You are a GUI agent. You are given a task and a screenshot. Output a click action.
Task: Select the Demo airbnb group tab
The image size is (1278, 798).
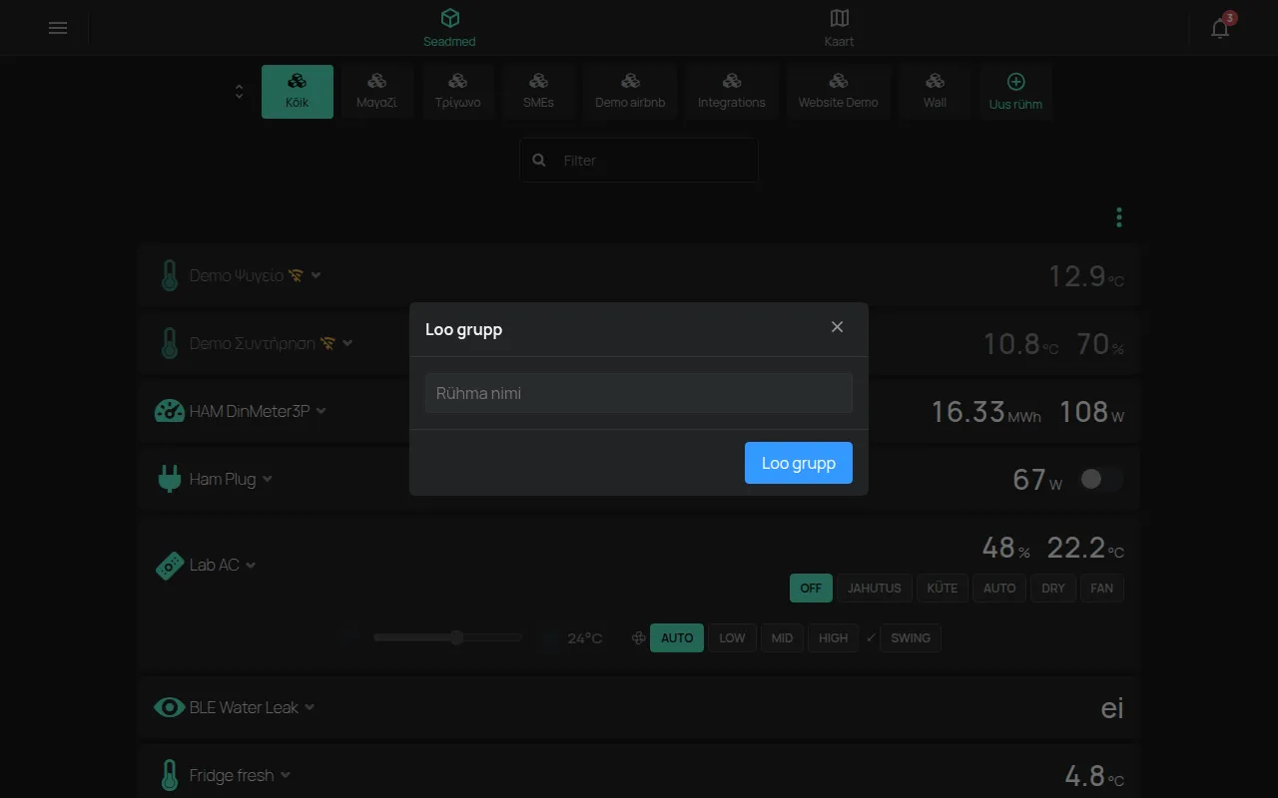pyautogui.click(x=630, y=92)
